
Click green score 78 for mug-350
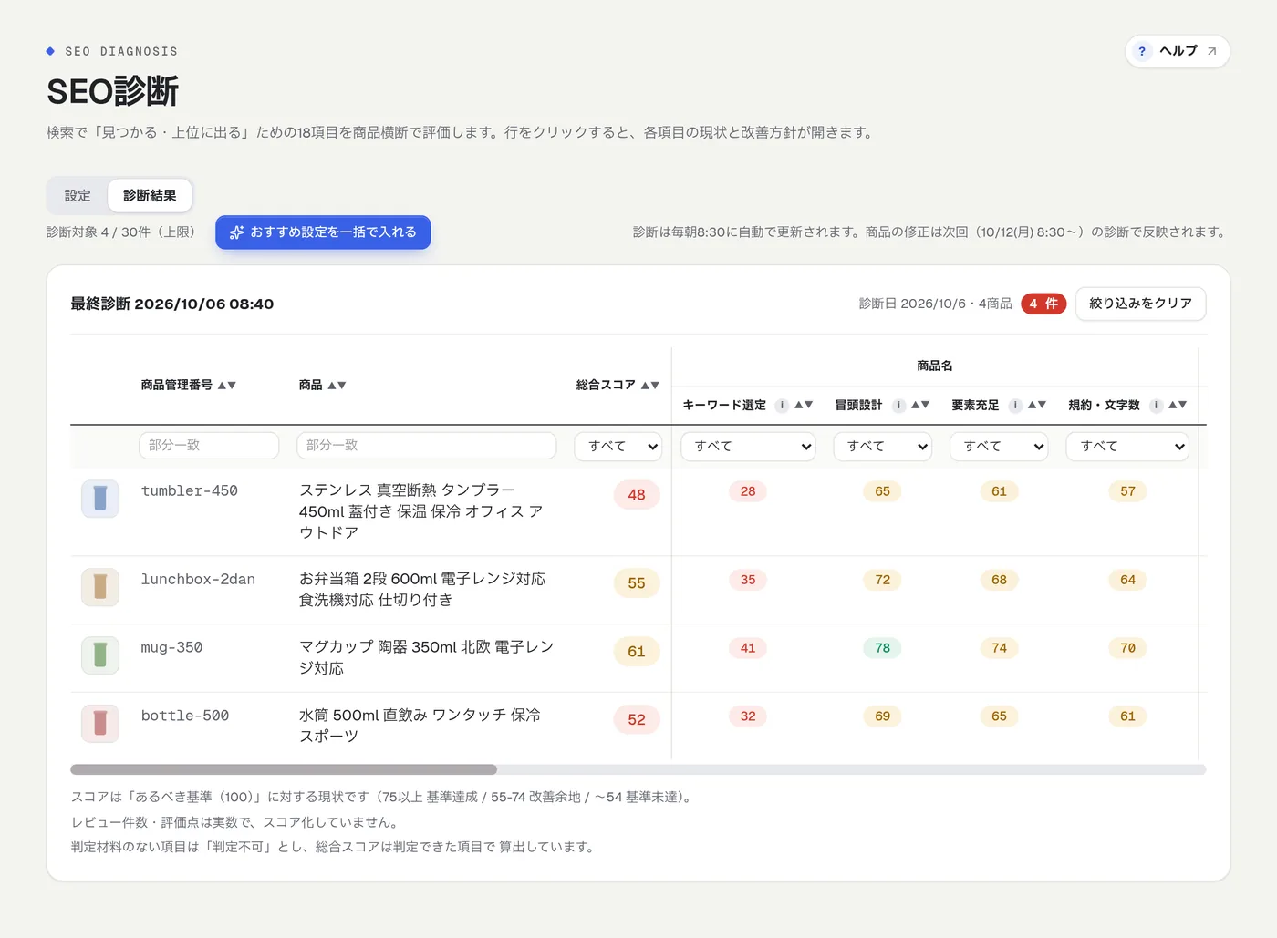point(883,648)
